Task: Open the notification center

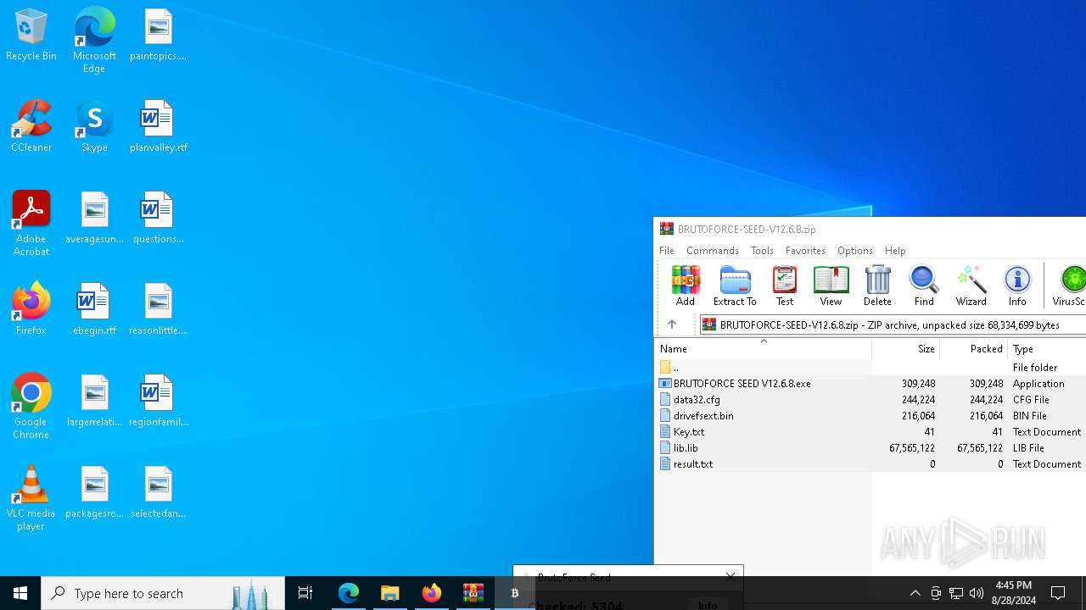Action: [x=1058, y=593]
